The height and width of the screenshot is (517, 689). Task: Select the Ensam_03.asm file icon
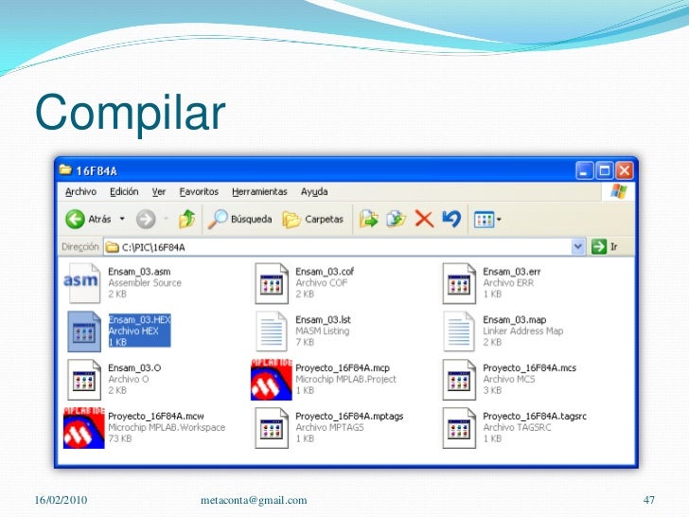coord(82,282)
